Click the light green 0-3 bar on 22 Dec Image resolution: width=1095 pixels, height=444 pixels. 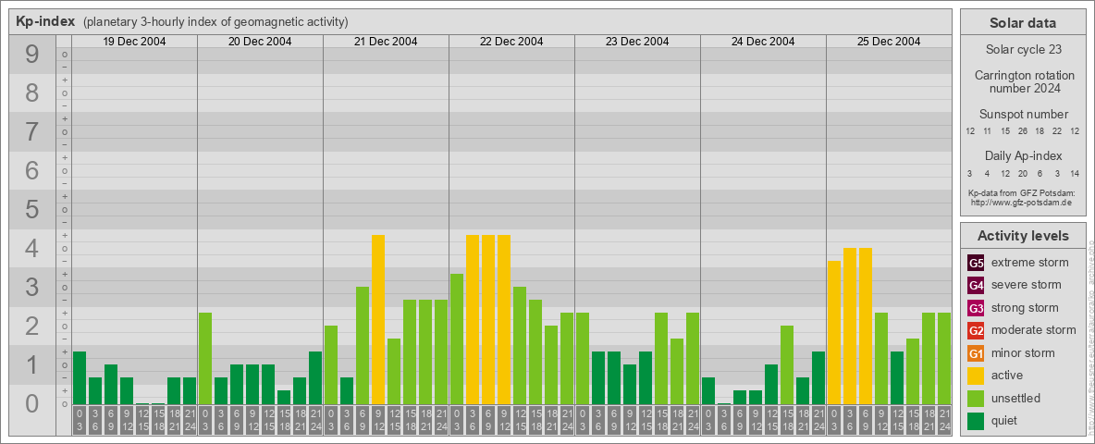tap(457, 339)
